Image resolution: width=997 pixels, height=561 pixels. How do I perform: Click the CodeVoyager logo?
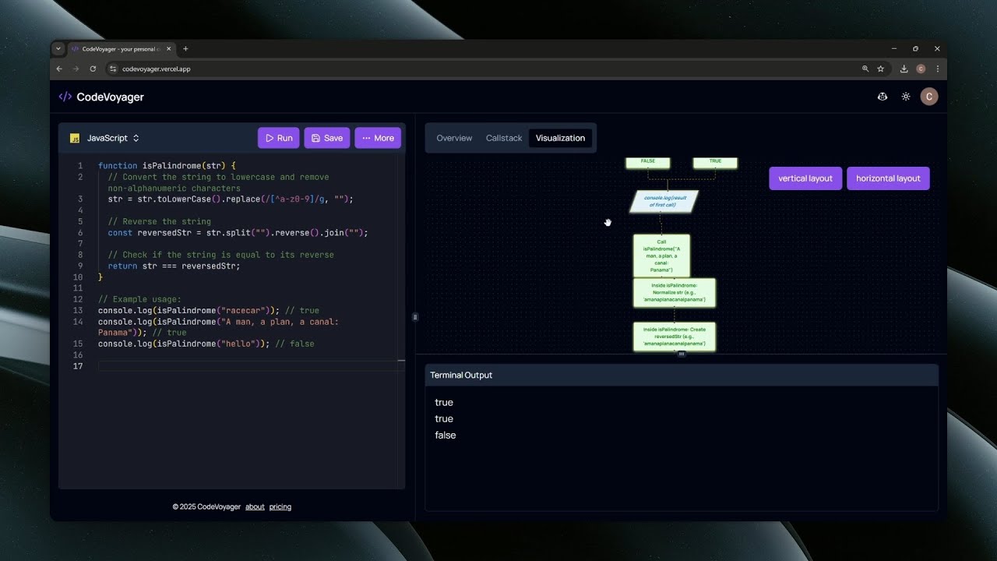[101, 97]
